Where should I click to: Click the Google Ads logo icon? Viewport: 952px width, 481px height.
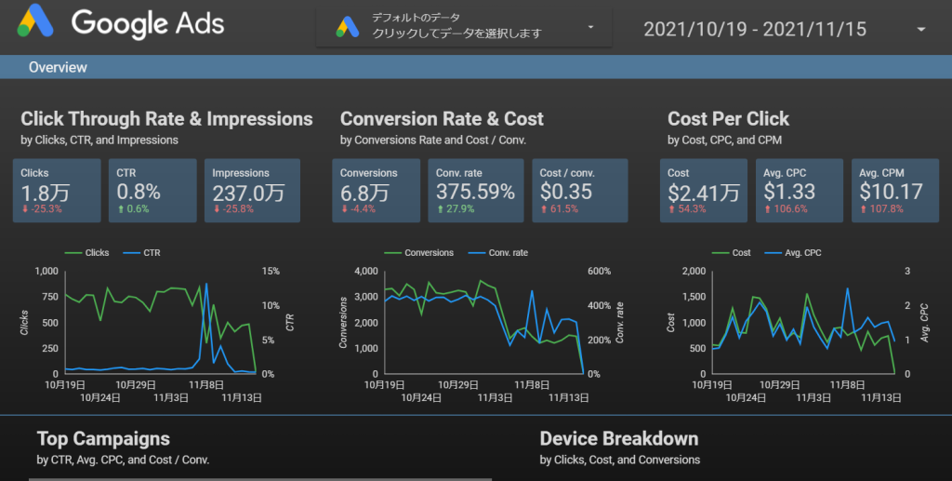point(35,21)
